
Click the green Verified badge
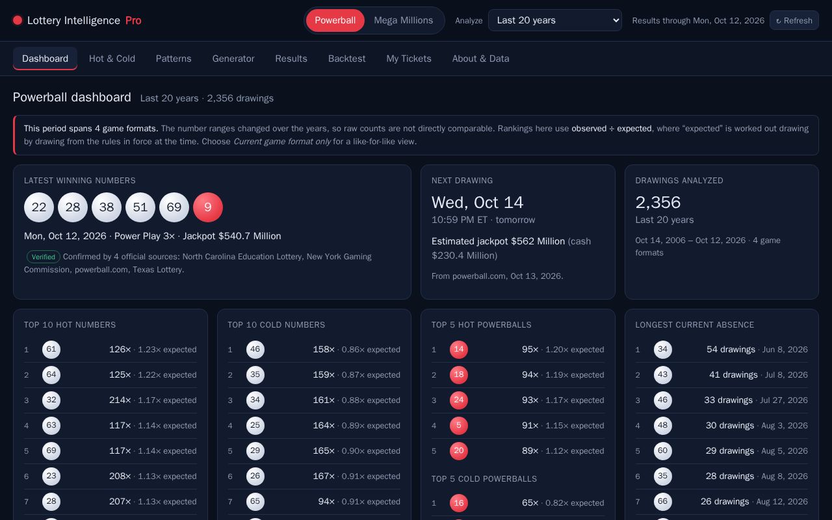coord(44,257)
